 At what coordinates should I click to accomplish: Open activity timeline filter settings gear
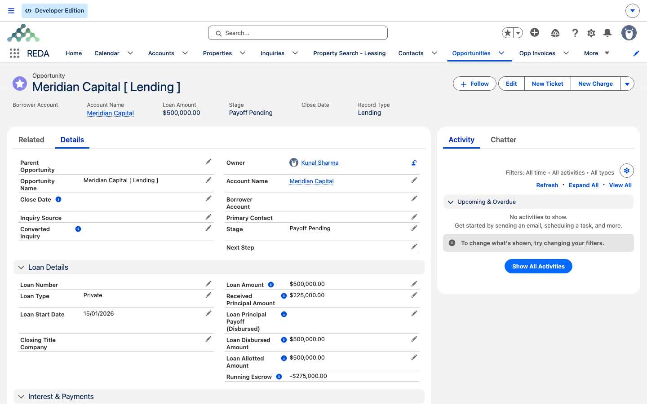point(627,171)
